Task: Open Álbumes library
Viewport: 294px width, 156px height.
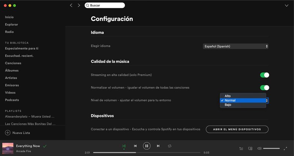Action: click(12, 70)
